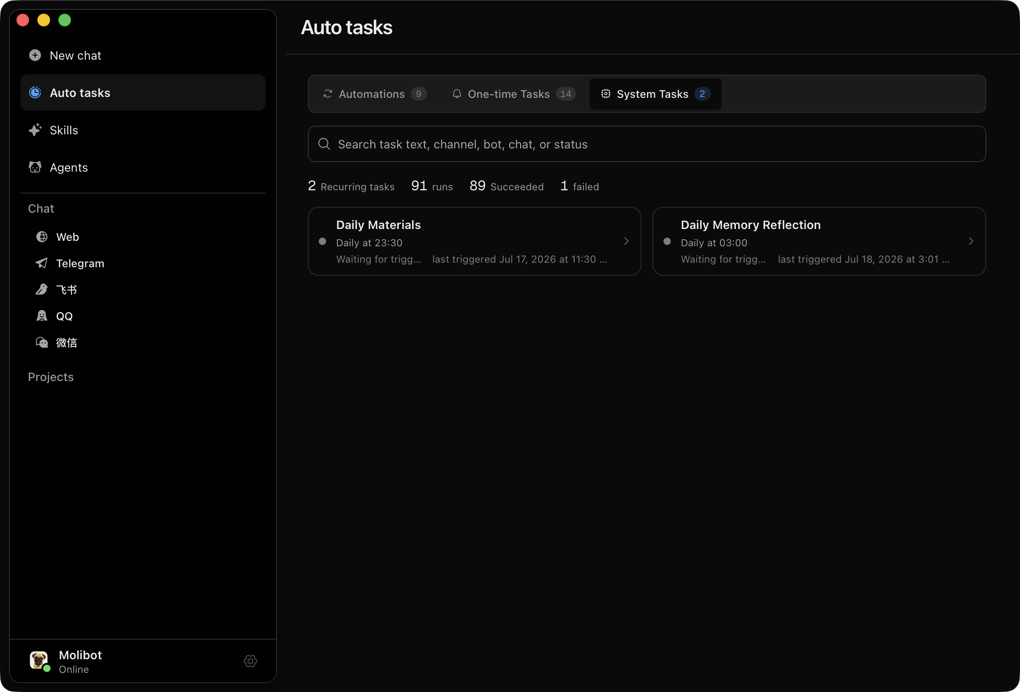Click the New chat plus icon

click(x=35, y=56)
